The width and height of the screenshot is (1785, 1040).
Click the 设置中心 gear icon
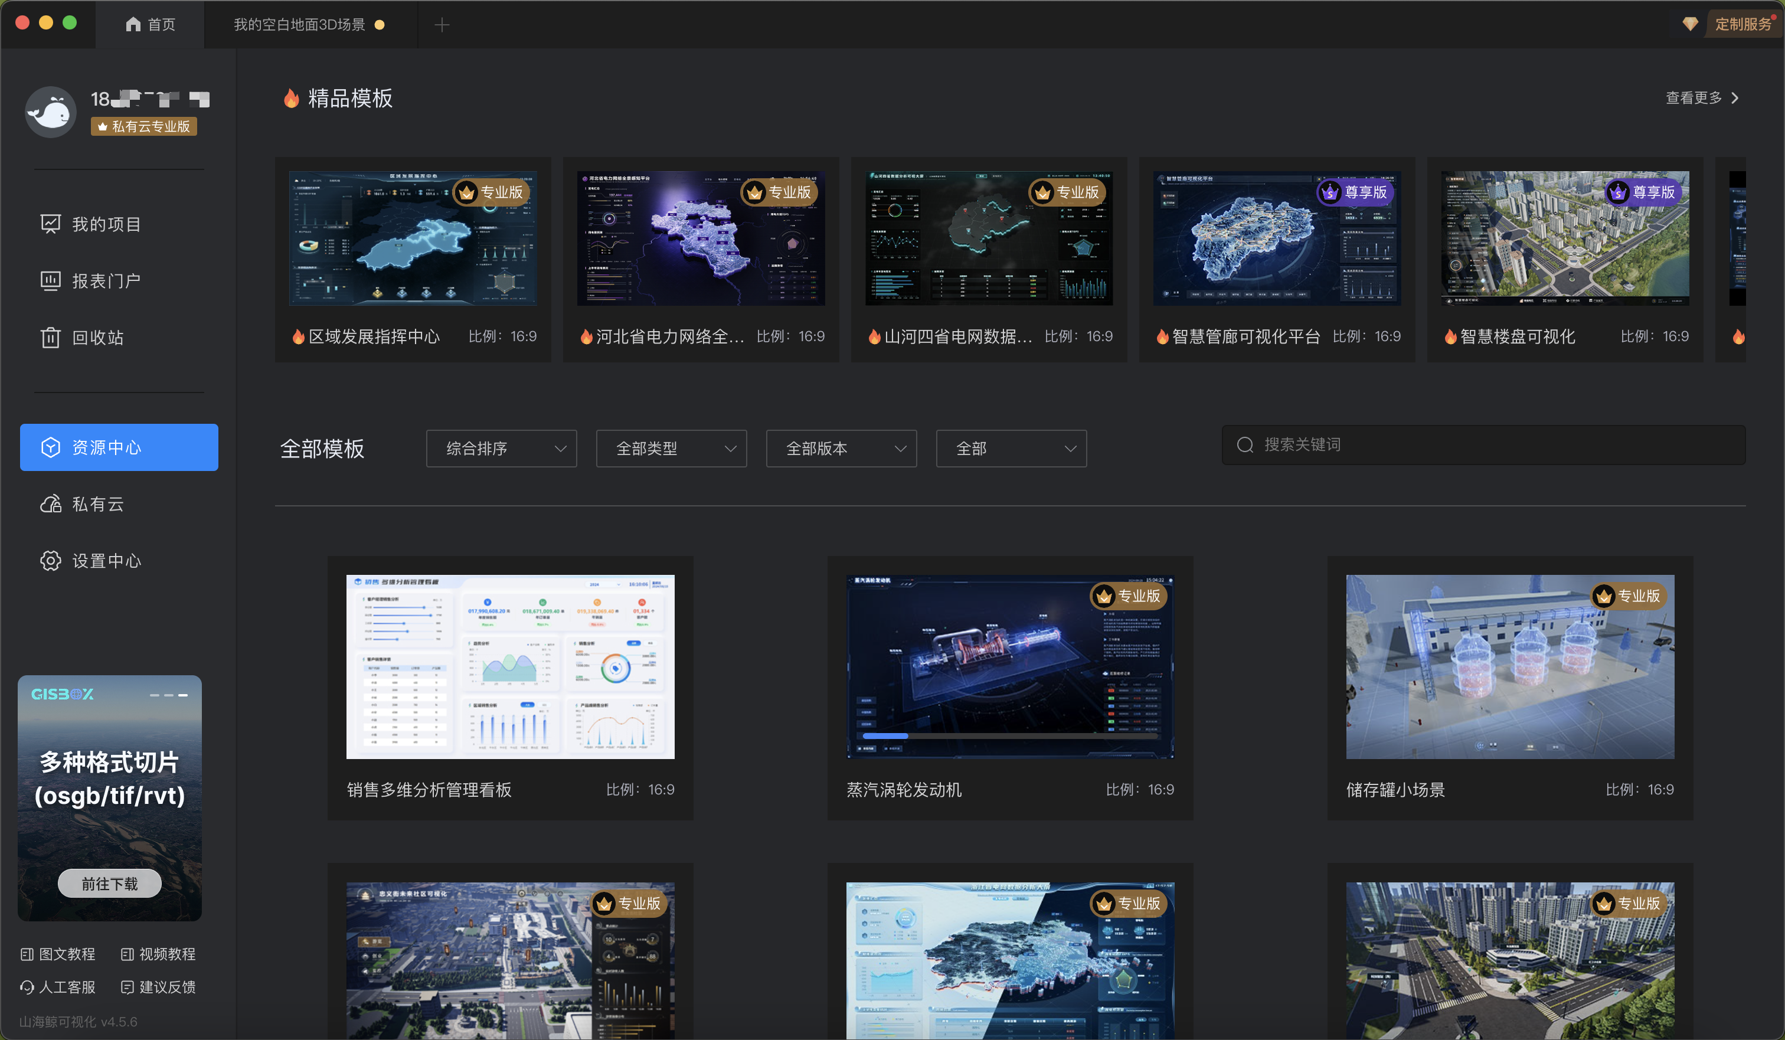point(50,560)
